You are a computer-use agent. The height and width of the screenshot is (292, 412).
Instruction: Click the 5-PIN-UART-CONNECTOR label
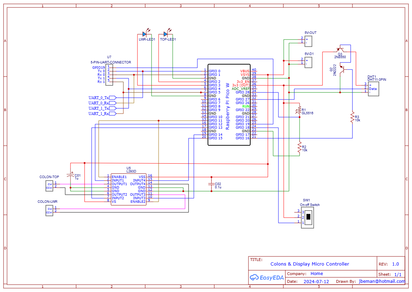tap(111, 62)
